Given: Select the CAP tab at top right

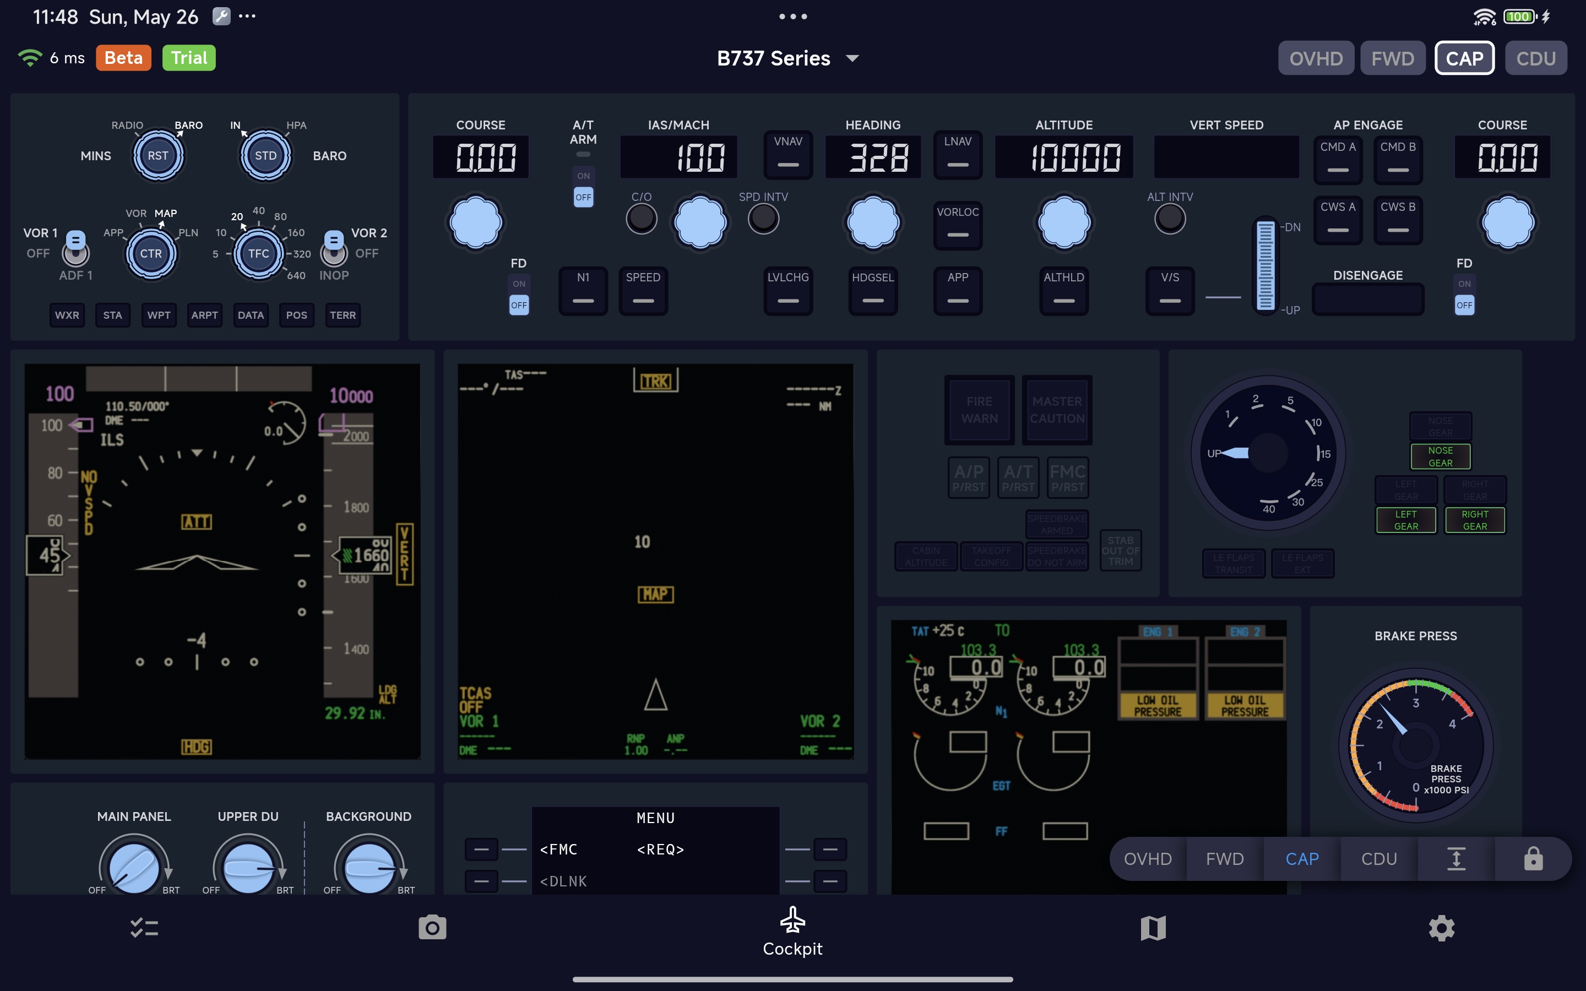Looking at the screenshot, I should (1464, 58).
